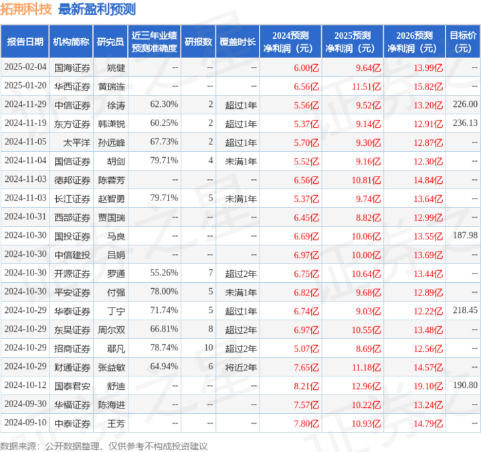Click the 研报数 column header
This screenshot has height=452, width=481.
pos(198,41)
